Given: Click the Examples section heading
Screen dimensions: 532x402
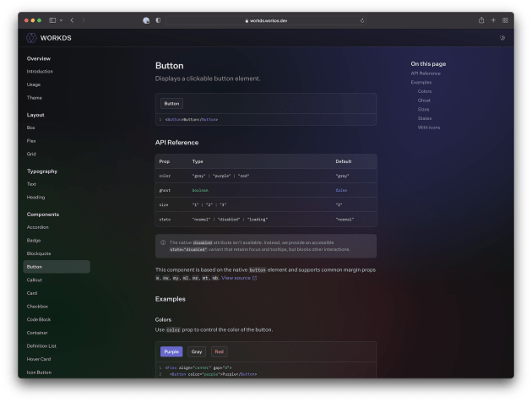Looking at the screenshot, I should point(171,299).
